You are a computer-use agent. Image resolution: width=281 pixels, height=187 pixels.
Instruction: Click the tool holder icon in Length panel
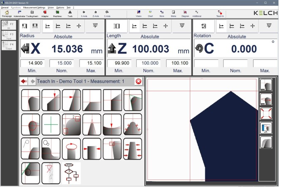click(x=182, y=26)
